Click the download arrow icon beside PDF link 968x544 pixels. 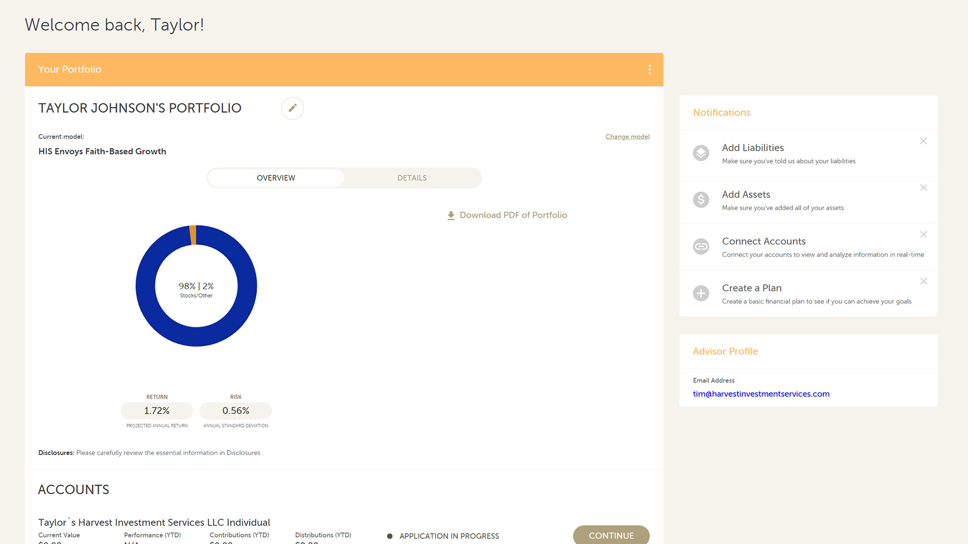[x=451, y=216]
